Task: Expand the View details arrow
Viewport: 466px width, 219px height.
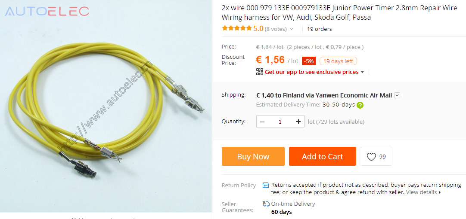Action: click(440, 192)
